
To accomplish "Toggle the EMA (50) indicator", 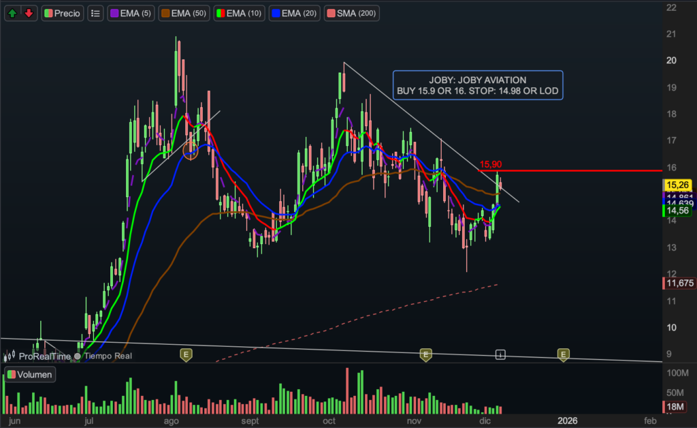I will tap(184, 13).
